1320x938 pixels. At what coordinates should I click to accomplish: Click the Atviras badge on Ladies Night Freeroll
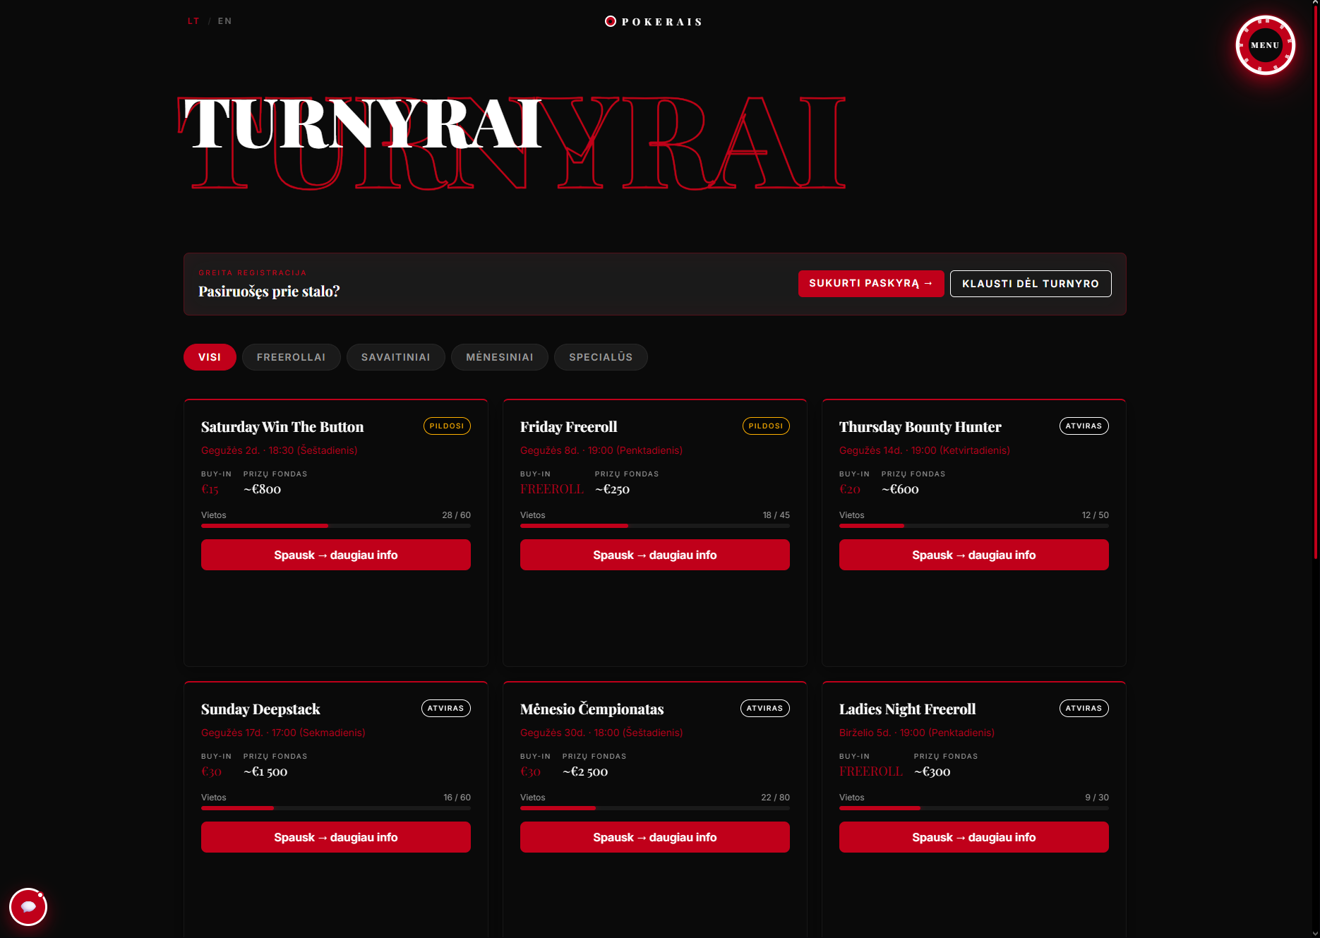click(x=1084, y=709)
